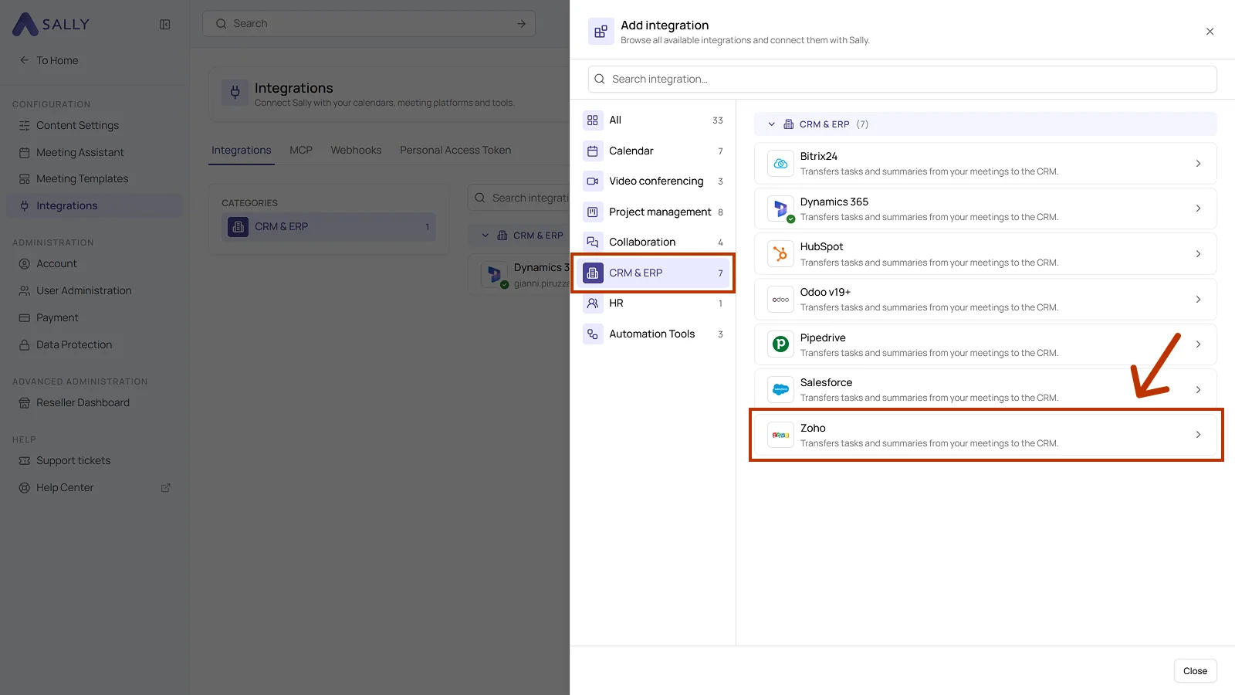The height and width of the screenshot is (695, 1235).
Task: Select the Collaboration category
Action: (653, 242)
